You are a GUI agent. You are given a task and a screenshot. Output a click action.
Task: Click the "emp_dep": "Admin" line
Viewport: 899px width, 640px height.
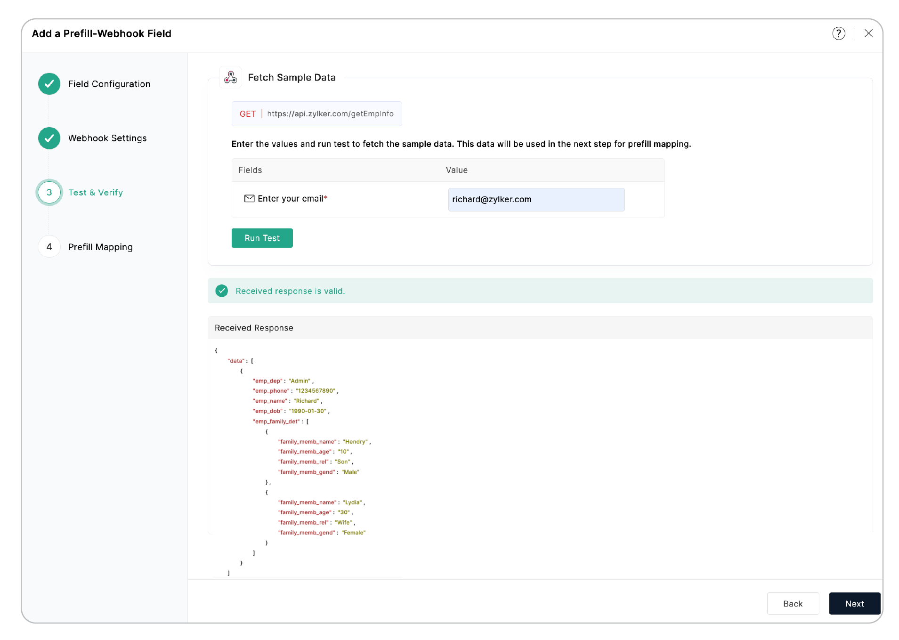(x=283, y=381)
